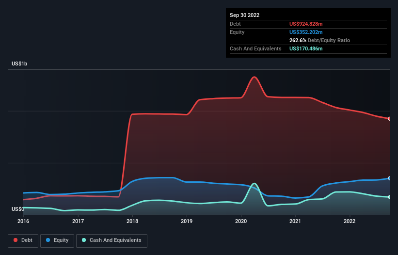
Task: Click the 2019 x-axis label
Action: [x=187, y=221]
